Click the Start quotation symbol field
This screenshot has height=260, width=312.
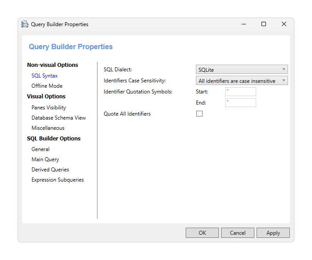pyautogui.click(x=241, y=92)
